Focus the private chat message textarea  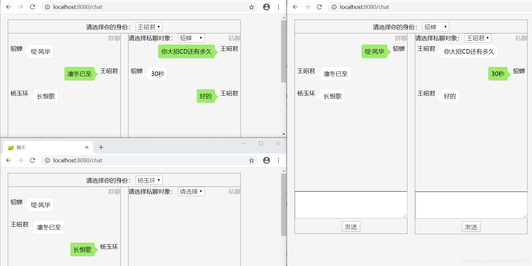click(471, 205)
